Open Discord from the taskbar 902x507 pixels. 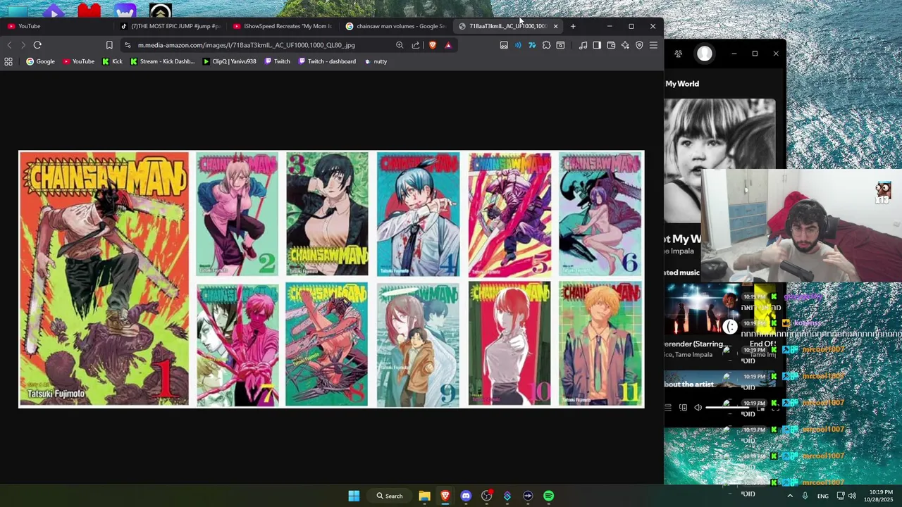(466, 496)
